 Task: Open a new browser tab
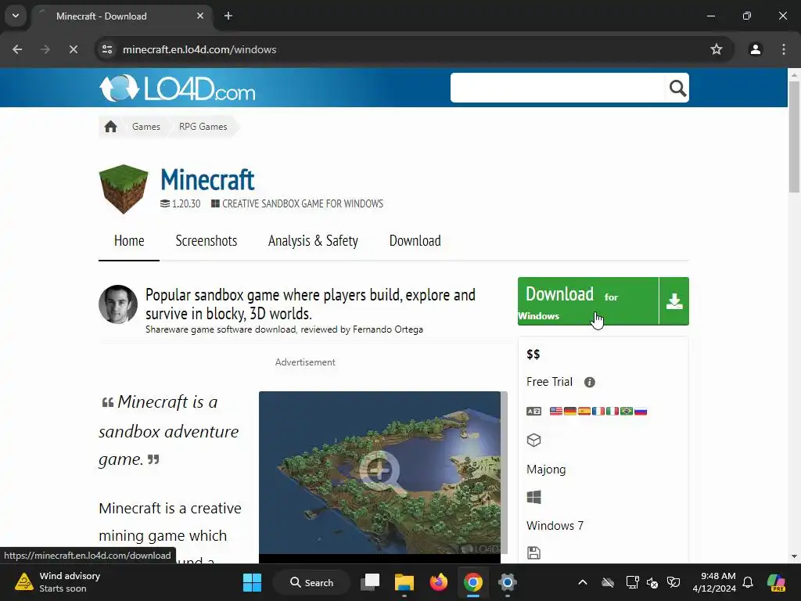(228, 16)
